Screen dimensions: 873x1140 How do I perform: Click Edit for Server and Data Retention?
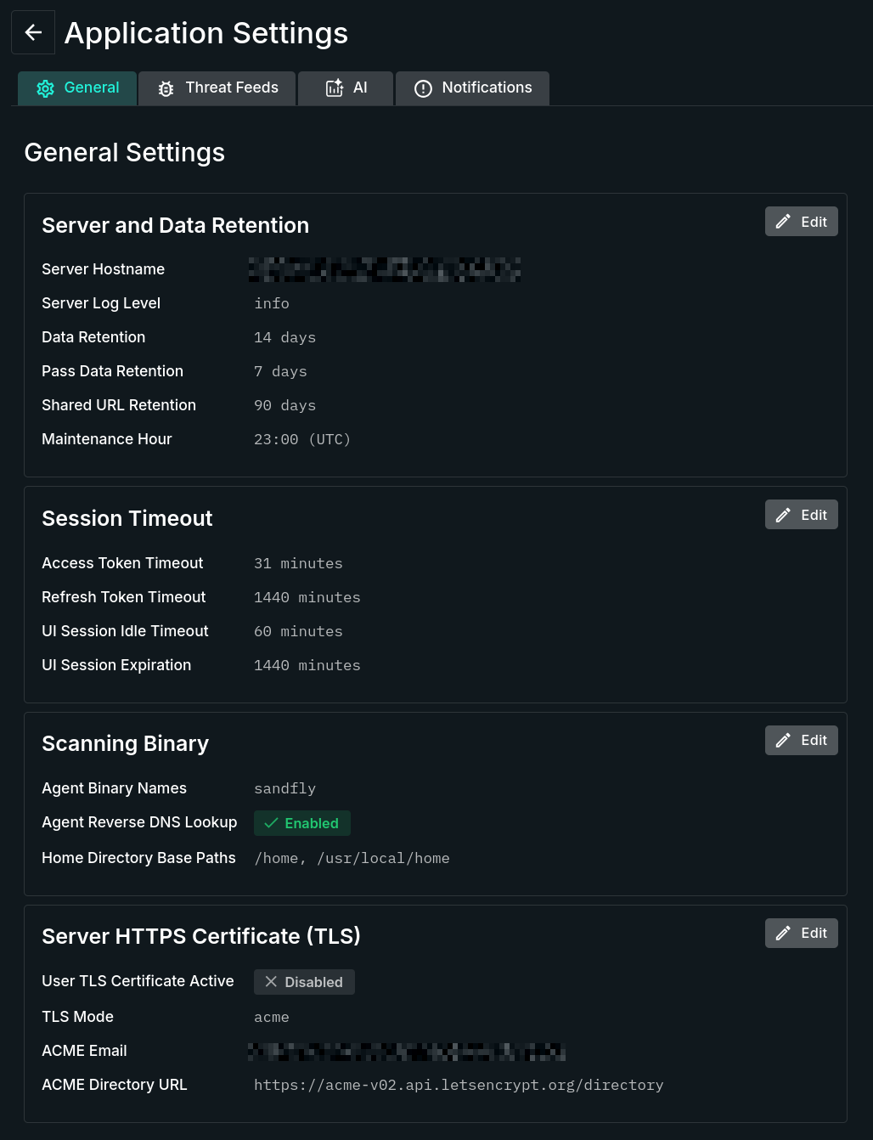click(x=801, y=221)
